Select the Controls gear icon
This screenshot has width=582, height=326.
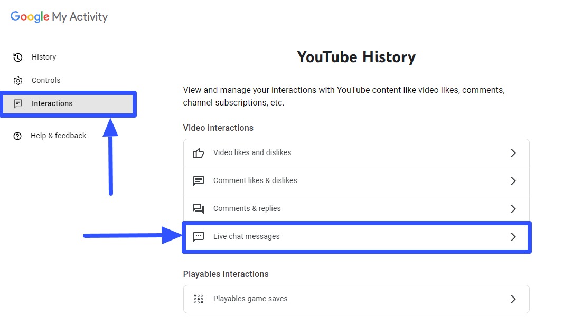[x=17, y=80]
